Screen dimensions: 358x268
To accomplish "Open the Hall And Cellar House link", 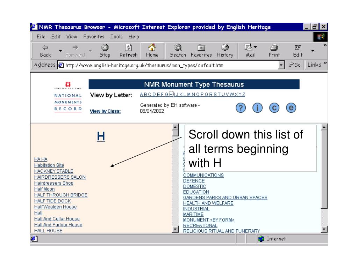I will pos(57,218).
